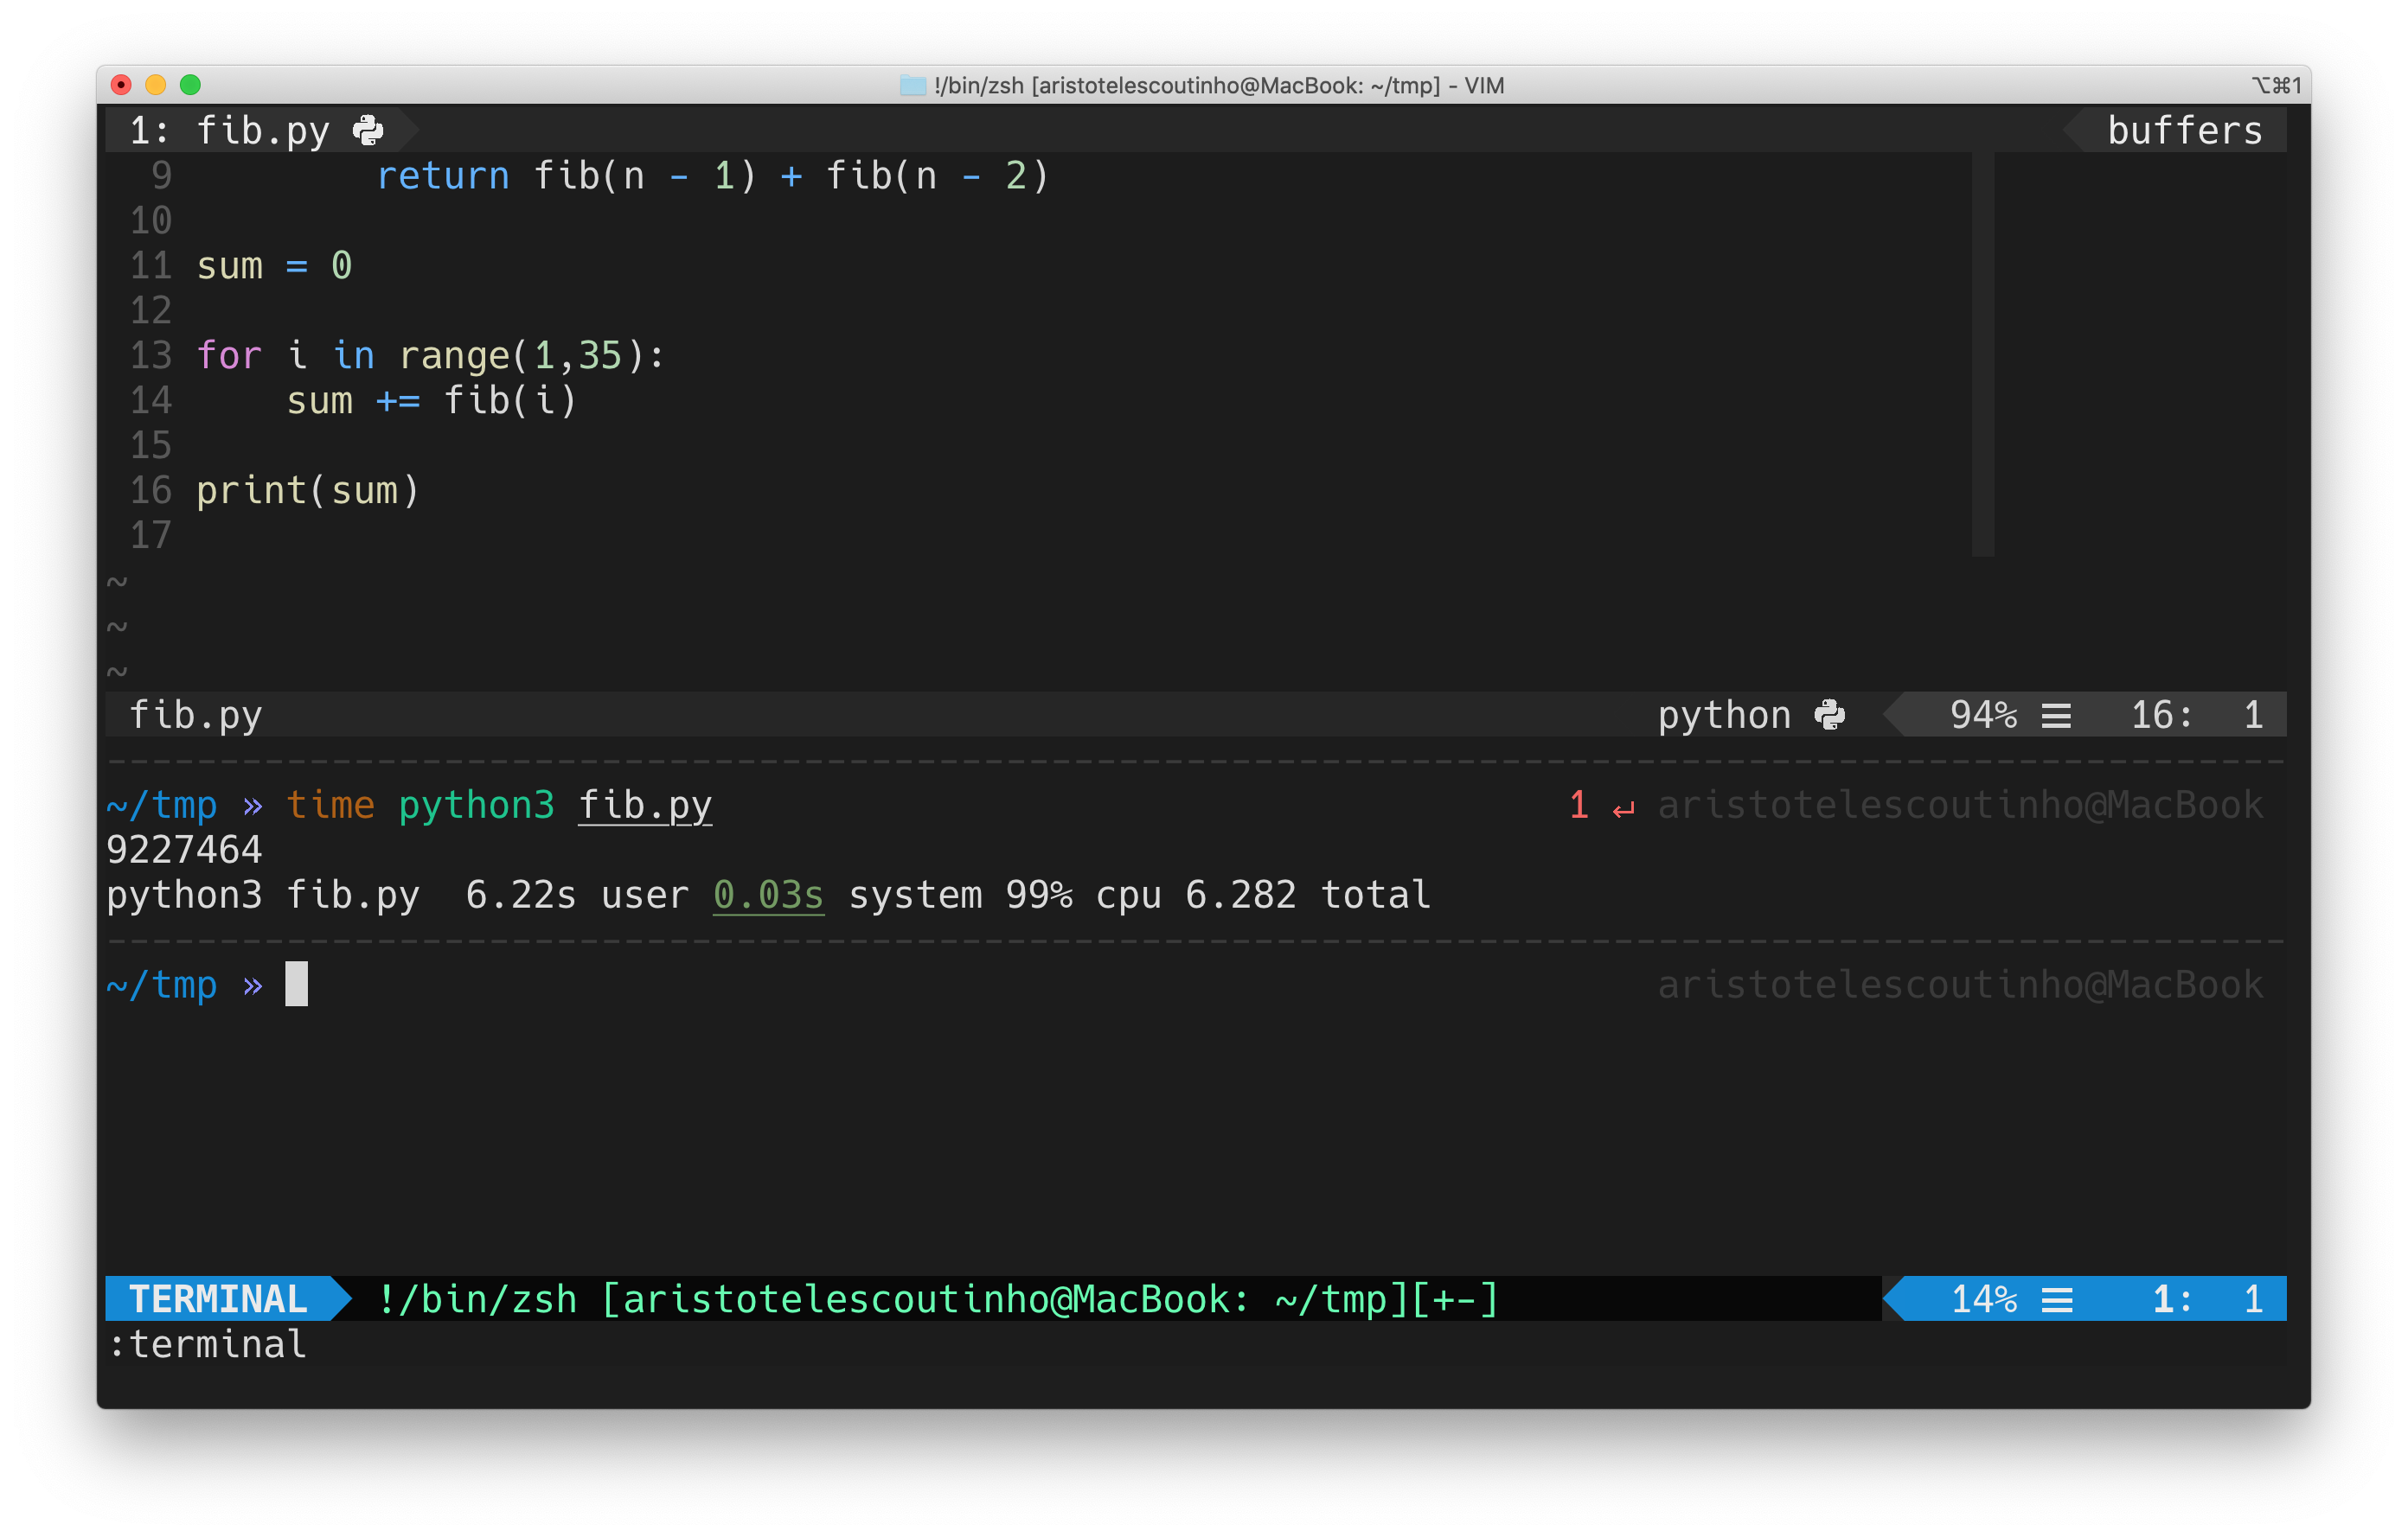Click the green zoom window button
2408x1537 pixels.
(x=190, y=85)
